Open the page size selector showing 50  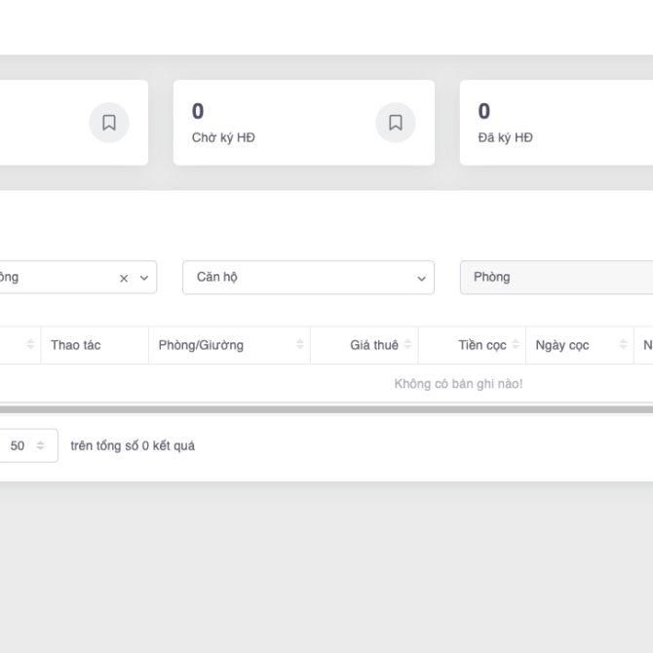[x=27, y=445]
